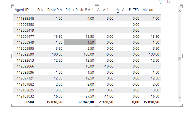Click the -18,00 value for agent 112092866

(x=109, y=66)
